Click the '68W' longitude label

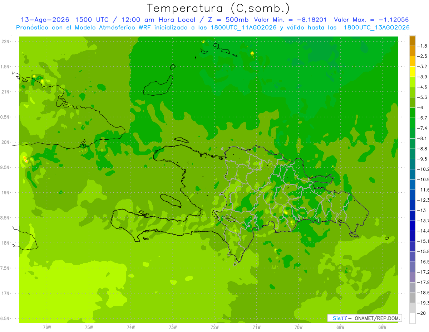[382, 327]
